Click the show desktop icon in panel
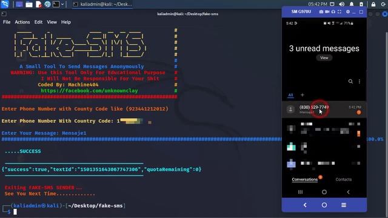The width and height of the screenshot is (388, 218). (x=19, y=4)
